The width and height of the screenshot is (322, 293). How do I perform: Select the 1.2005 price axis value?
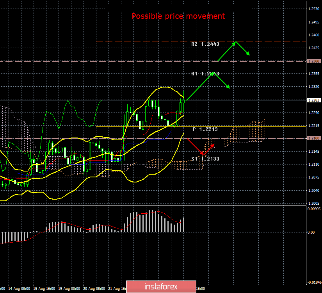[x=314, y=204]
